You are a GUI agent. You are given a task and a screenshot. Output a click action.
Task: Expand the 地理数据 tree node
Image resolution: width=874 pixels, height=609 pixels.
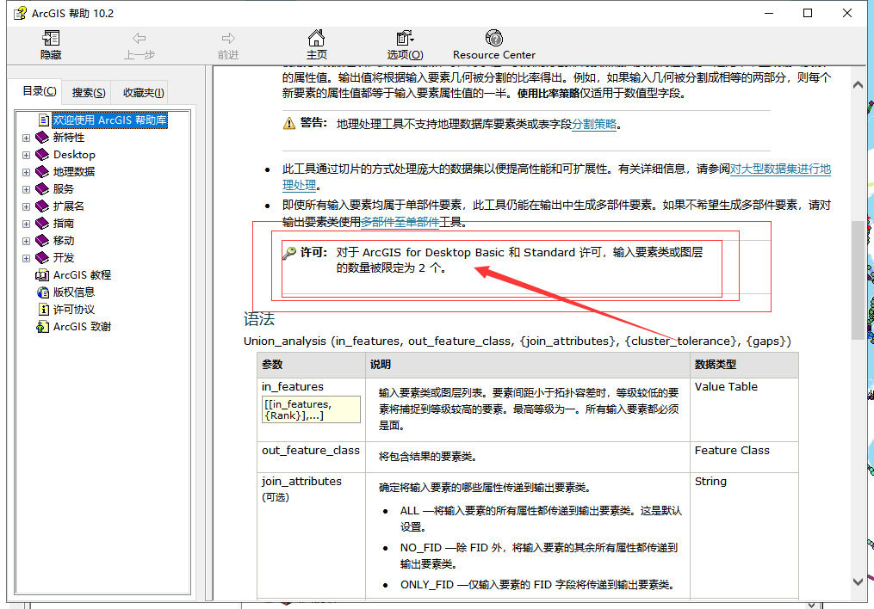coord(26,171)
